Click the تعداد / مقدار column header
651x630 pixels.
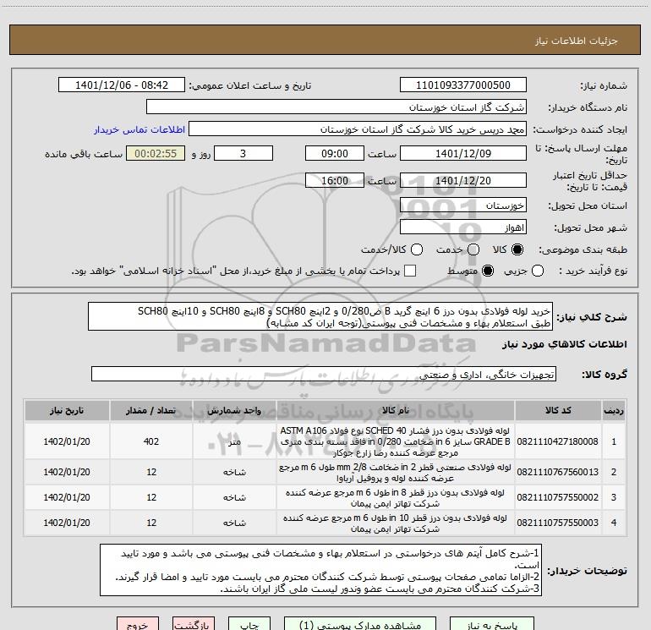tap(151, 411)
